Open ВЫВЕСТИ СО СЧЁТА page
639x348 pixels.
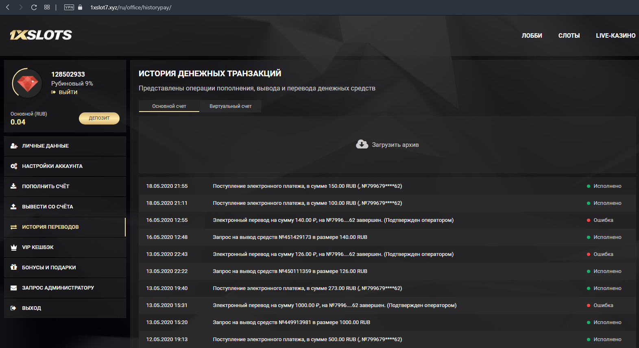tap(48, 207)
